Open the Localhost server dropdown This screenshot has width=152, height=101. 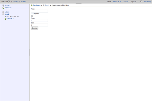(9, 2)
